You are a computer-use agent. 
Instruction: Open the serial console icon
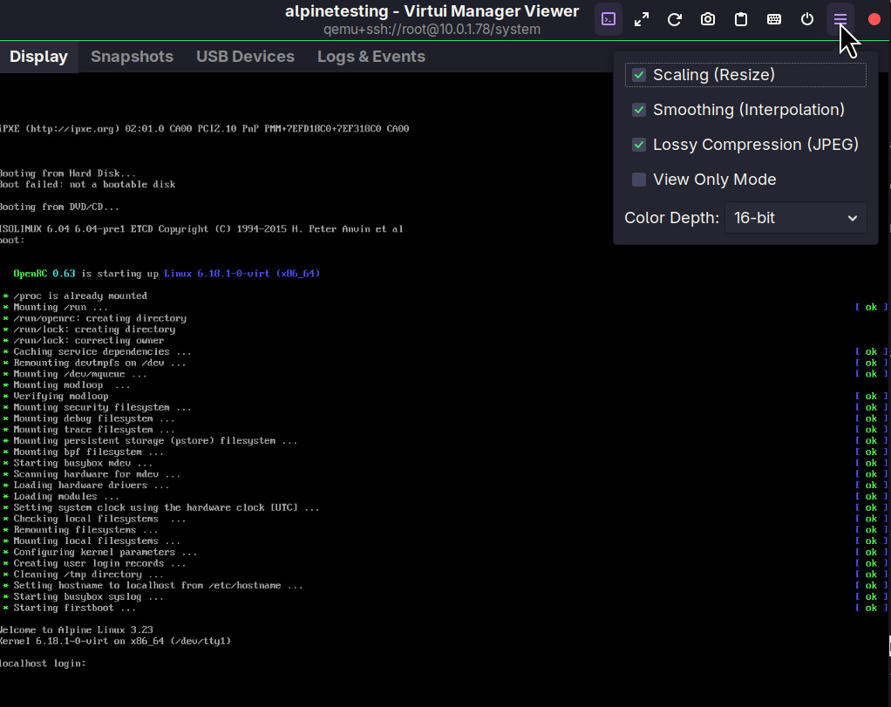(x=608, y=18)
